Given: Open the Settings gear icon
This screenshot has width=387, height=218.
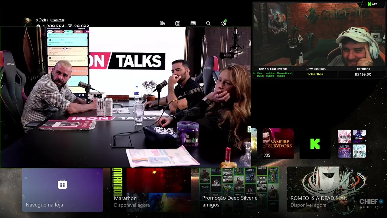Looking at the screenshot, I should pos(224,23).
